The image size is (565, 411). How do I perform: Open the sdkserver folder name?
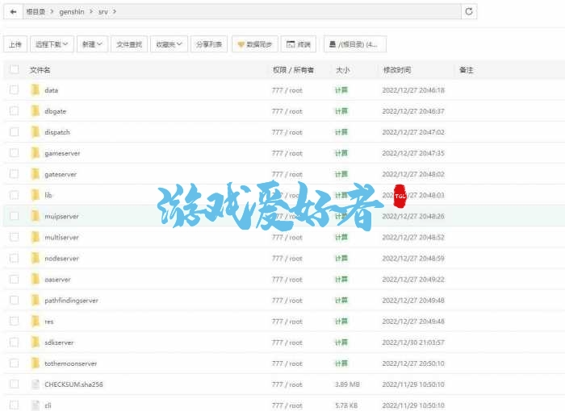point(59,342)
